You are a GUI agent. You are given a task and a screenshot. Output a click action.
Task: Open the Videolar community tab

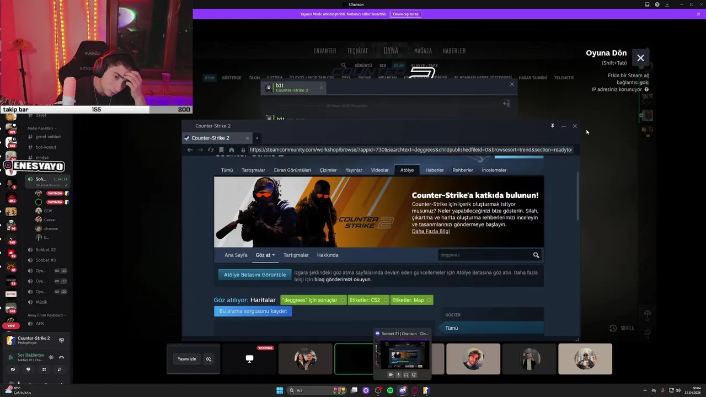tap(379, 170)
